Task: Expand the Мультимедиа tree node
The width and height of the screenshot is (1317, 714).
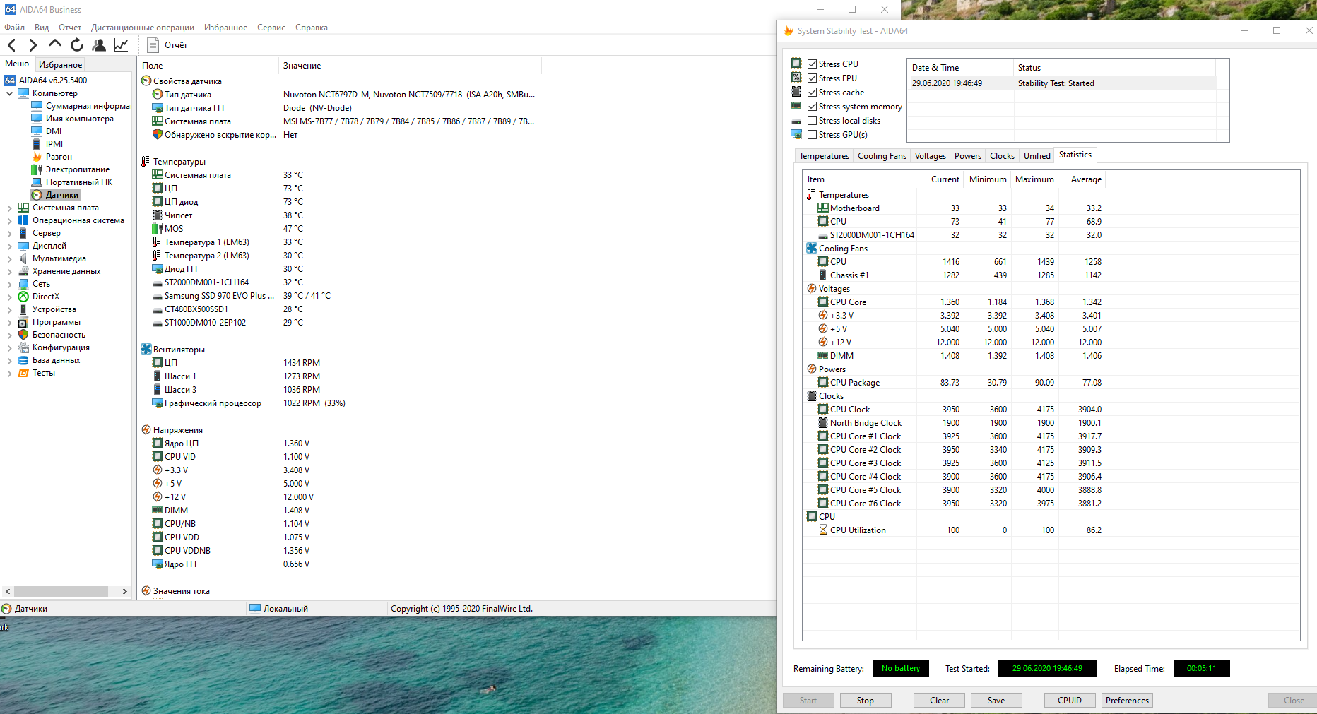Action: pos(9,258)
